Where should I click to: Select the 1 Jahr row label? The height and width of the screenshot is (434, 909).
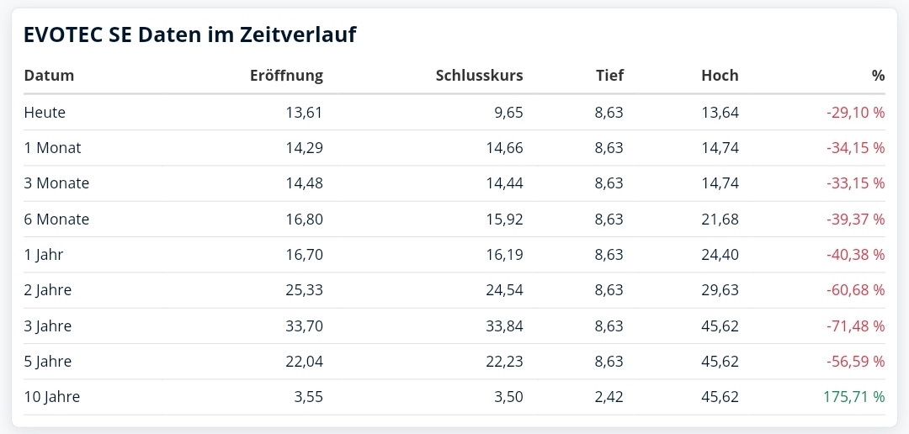pos(44,255)
